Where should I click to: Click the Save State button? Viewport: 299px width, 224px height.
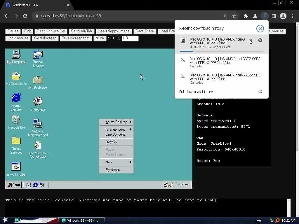[145, 31]
